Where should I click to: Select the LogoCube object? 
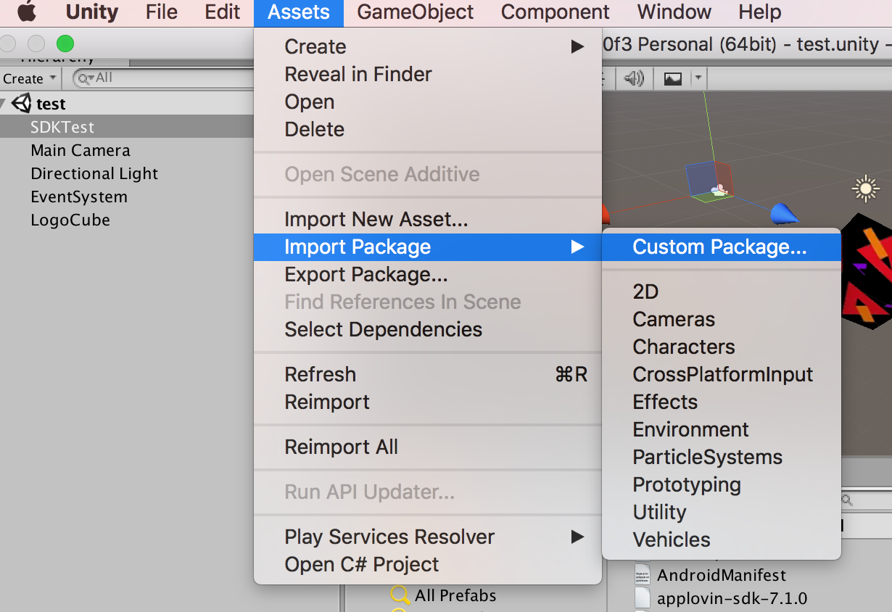coord(70,220)
